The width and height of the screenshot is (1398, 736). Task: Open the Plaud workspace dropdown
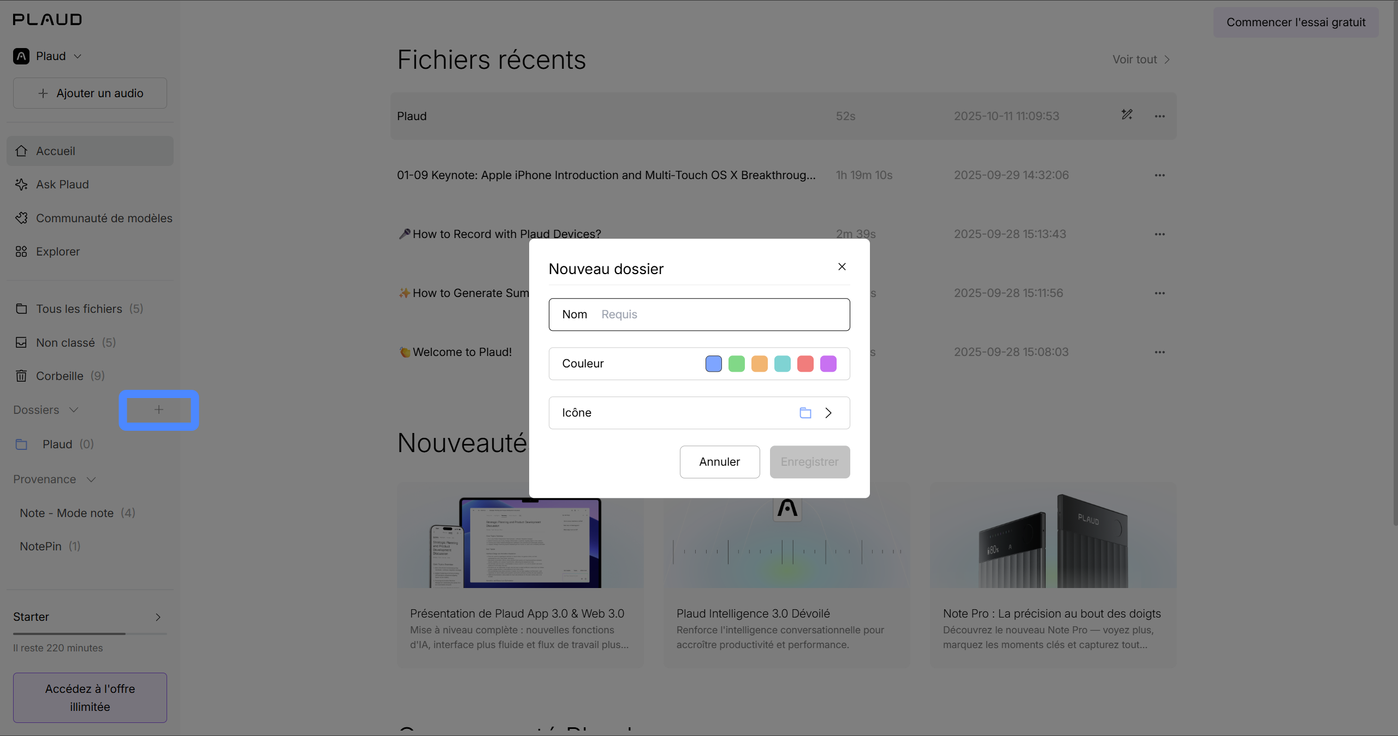(48, 56)
